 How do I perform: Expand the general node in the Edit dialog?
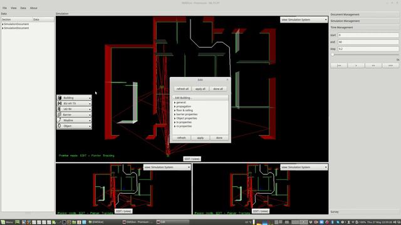175,102
